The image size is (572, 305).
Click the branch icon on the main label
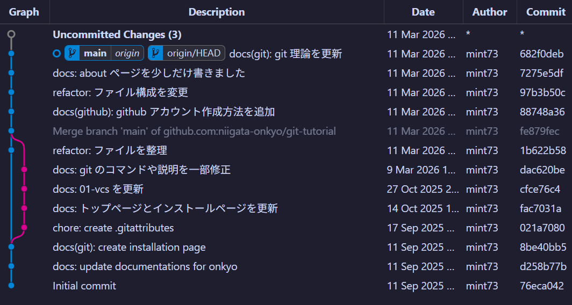click(x=72, y=53)
